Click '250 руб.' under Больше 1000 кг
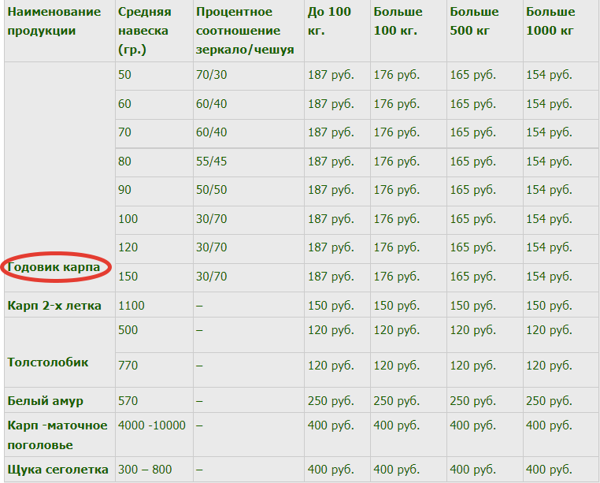The width and height of the screenshot is (600, 483). pyautogui.click(x=549, y=401)
